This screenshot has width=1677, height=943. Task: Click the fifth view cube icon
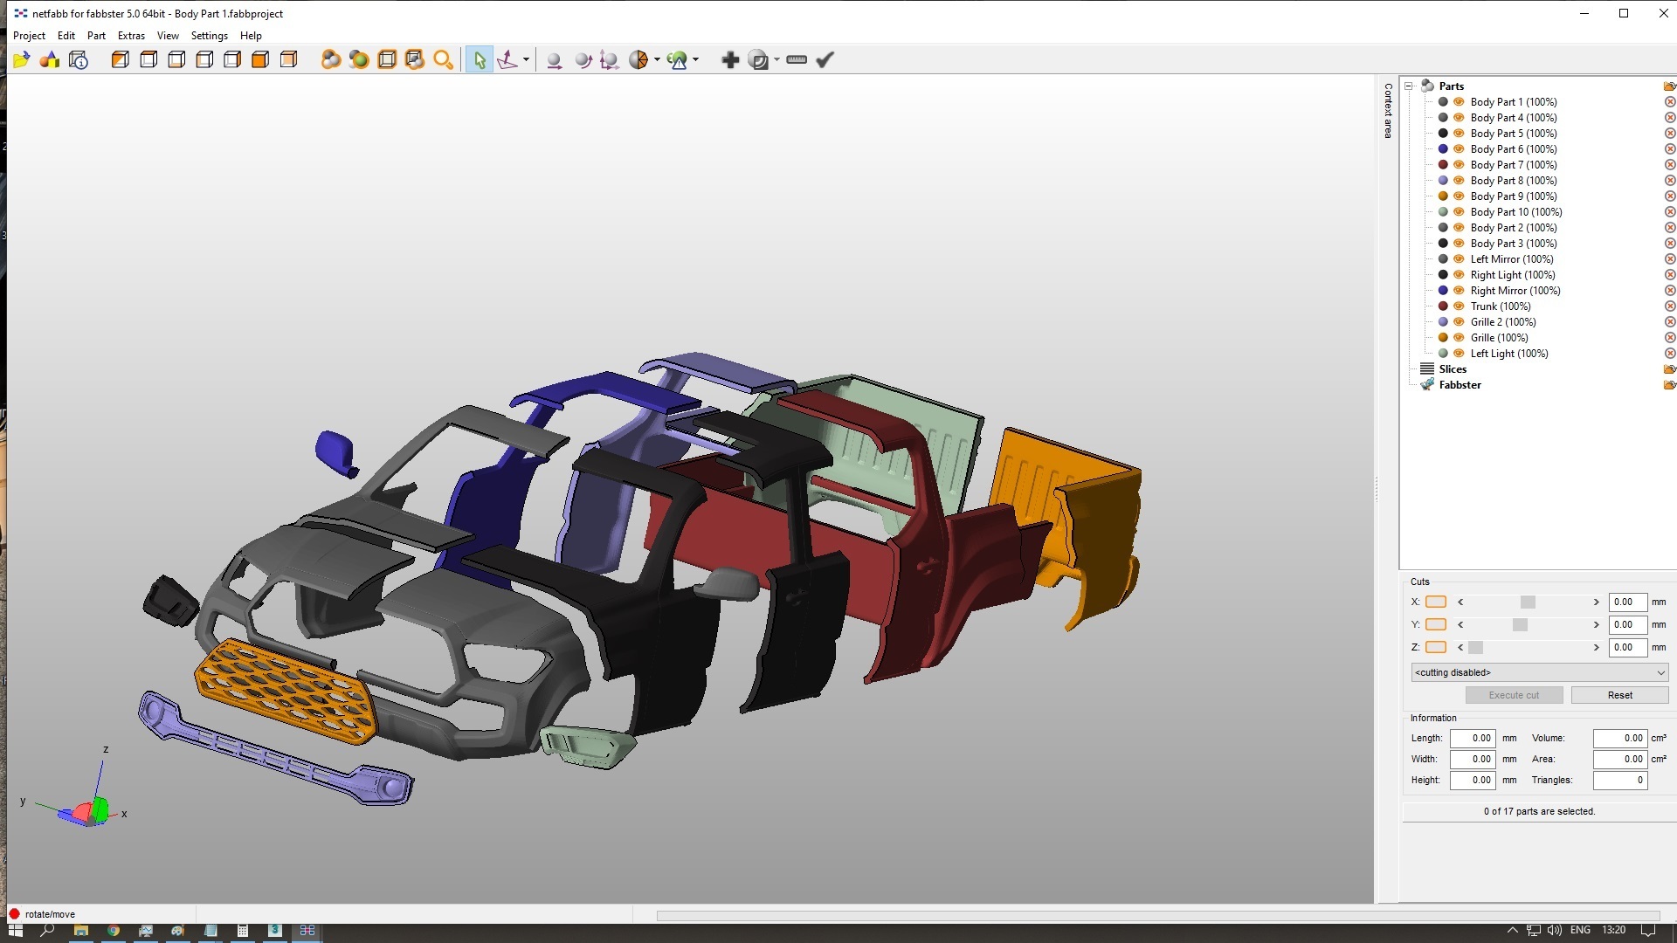[x=232, y=59]
